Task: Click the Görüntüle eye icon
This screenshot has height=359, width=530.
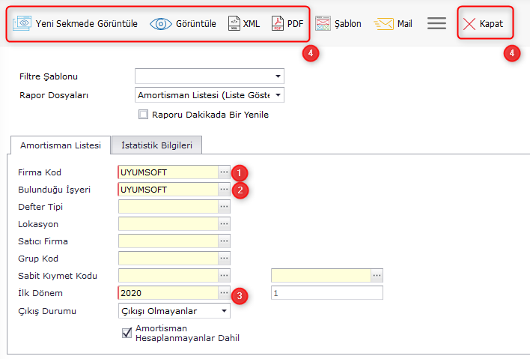Action: (161, 24)
